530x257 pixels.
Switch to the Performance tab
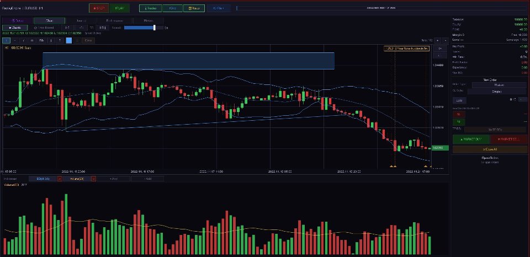click(x=115, y=20)
